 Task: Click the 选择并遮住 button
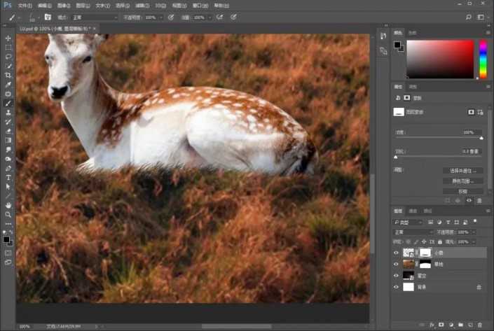pyautogui.click(x=463, y=171)
